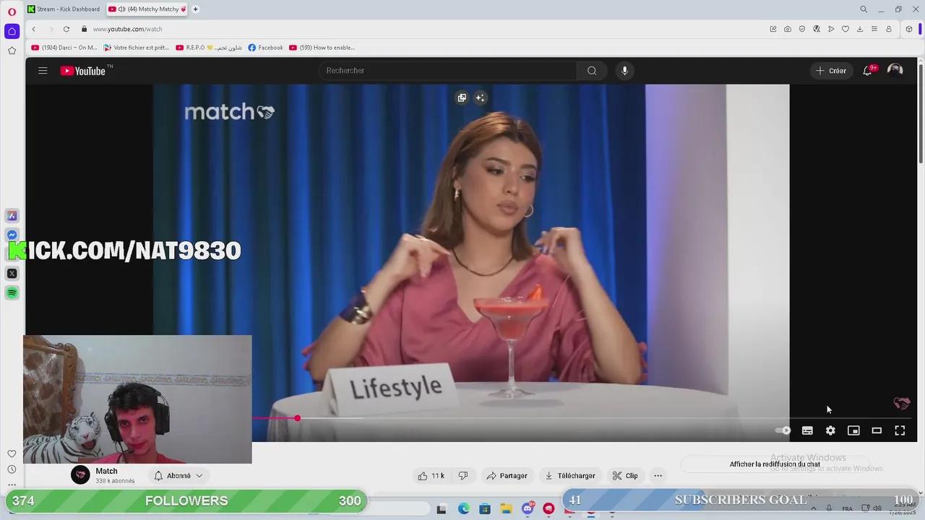Toggle theater mode in the player

point(877,430)
